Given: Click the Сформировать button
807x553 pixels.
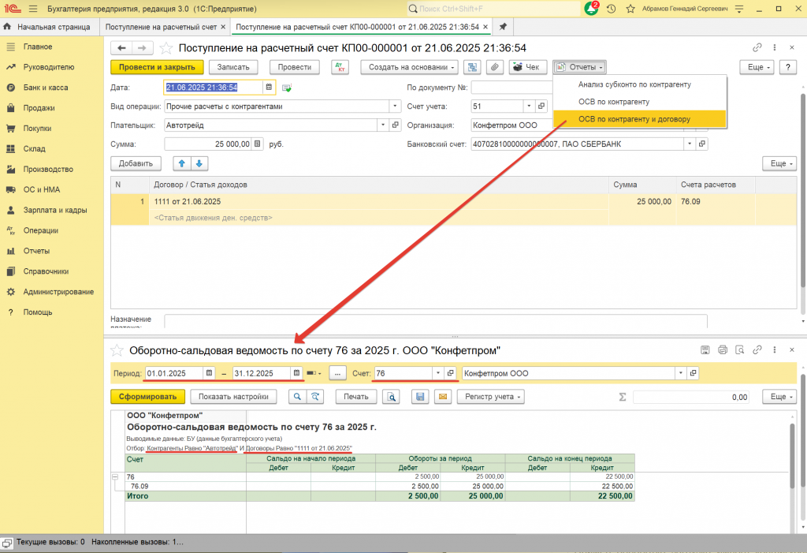Looking at the screenshot, I should [x=147, y=397].
